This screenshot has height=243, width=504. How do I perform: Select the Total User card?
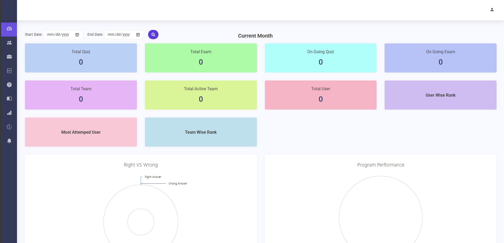pos(321,95)
